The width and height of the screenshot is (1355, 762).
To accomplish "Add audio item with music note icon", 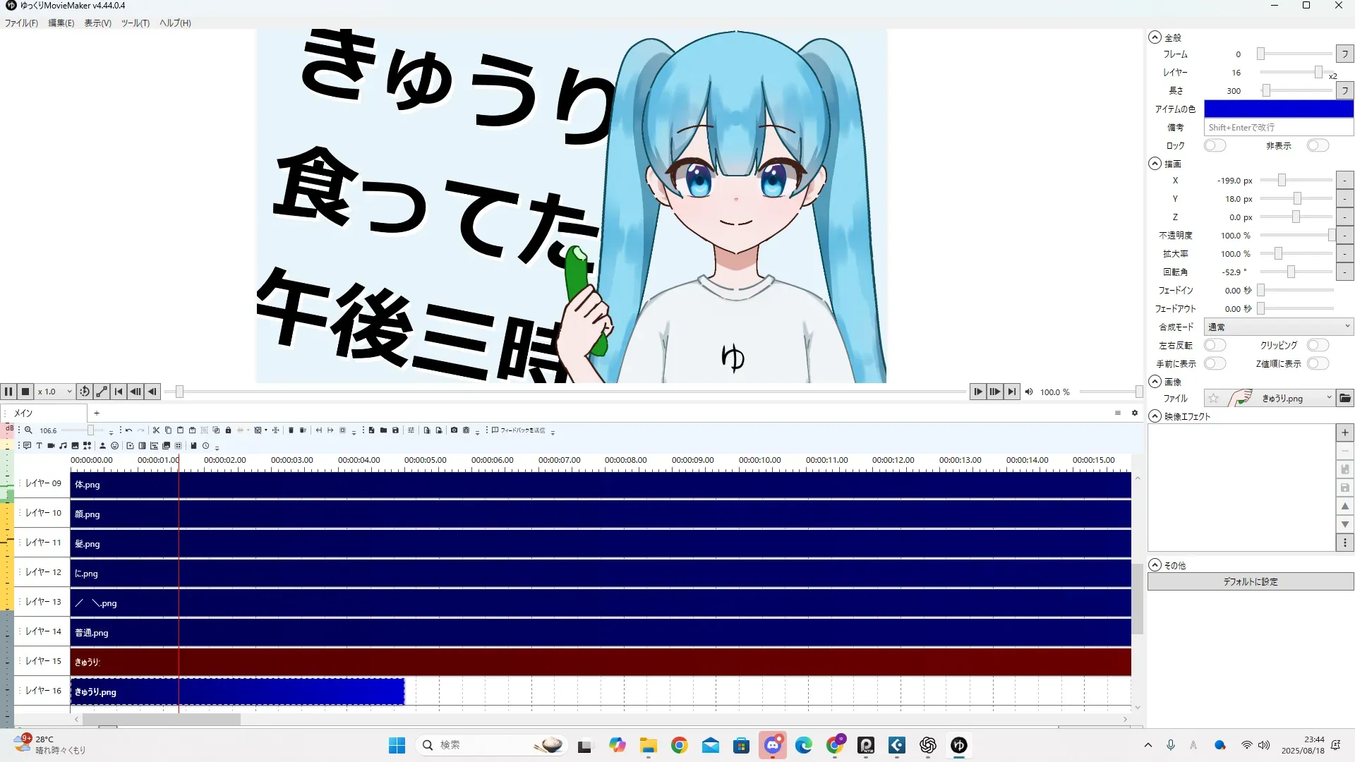I will 63,446.
